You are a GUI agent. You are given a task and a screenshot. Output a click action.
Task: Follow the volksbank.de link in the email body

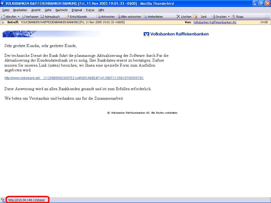pyautogui.click(x=74, y=78)
